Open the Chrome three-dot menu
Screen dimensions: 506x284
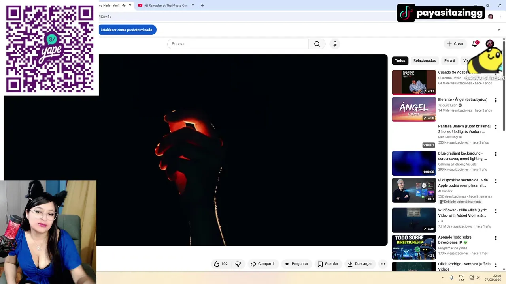click(x=500, y=17)
